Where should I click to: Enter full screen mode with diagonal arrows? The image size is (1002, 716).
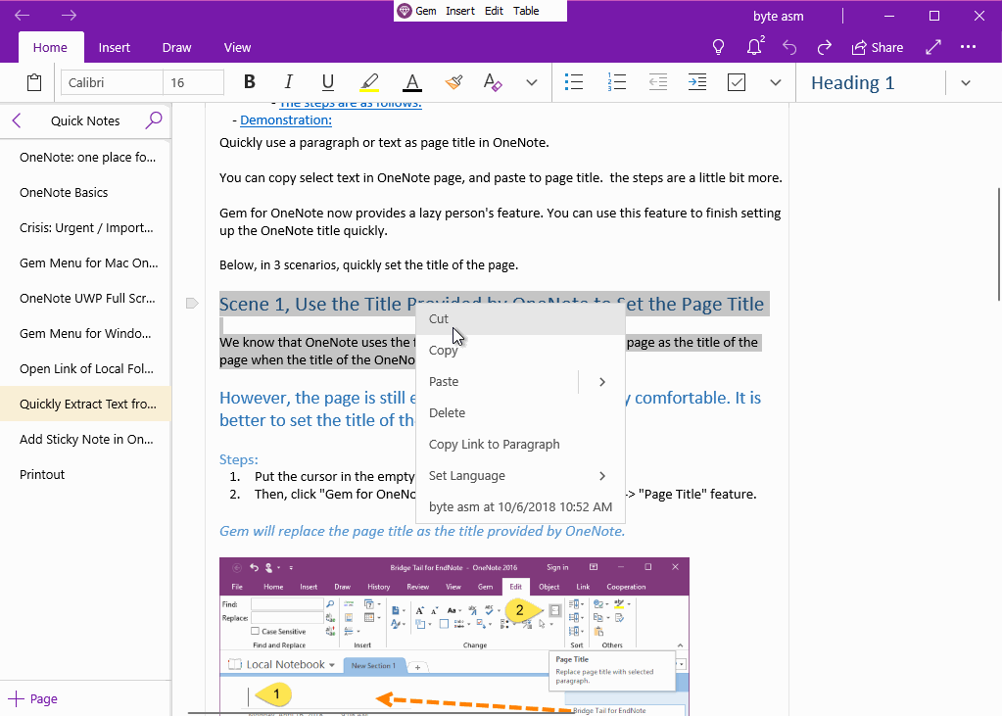click(933, 47)
